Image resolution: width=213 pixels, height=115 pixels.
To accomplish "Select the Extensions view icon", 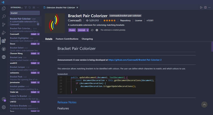I will coord(4,41).
